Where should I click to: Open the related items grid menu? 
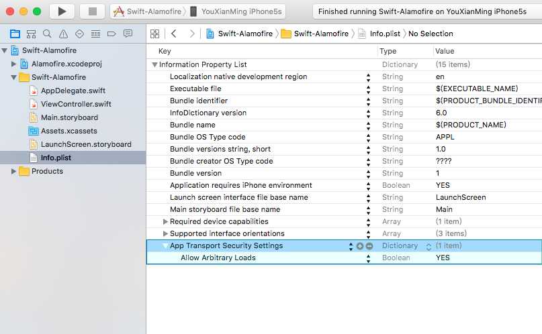click(155, 34)
